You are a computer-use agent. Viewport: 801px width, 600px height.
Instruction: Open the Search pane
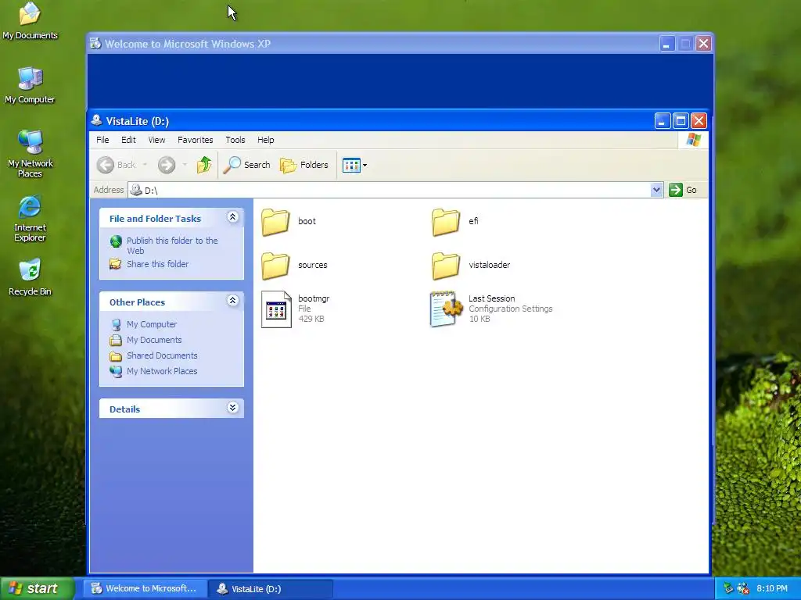pos(246,165)
